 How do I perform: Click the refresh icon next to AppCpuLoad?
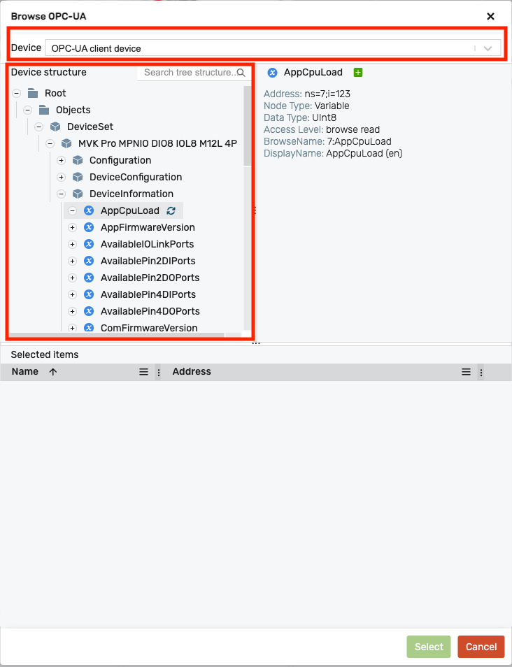tap(171, 210)
